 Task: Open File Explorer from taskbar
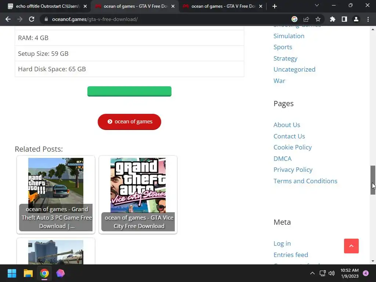tap(28, 273)
